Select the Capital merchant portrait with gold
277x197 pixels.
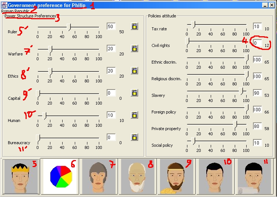[x=177, y=177]
